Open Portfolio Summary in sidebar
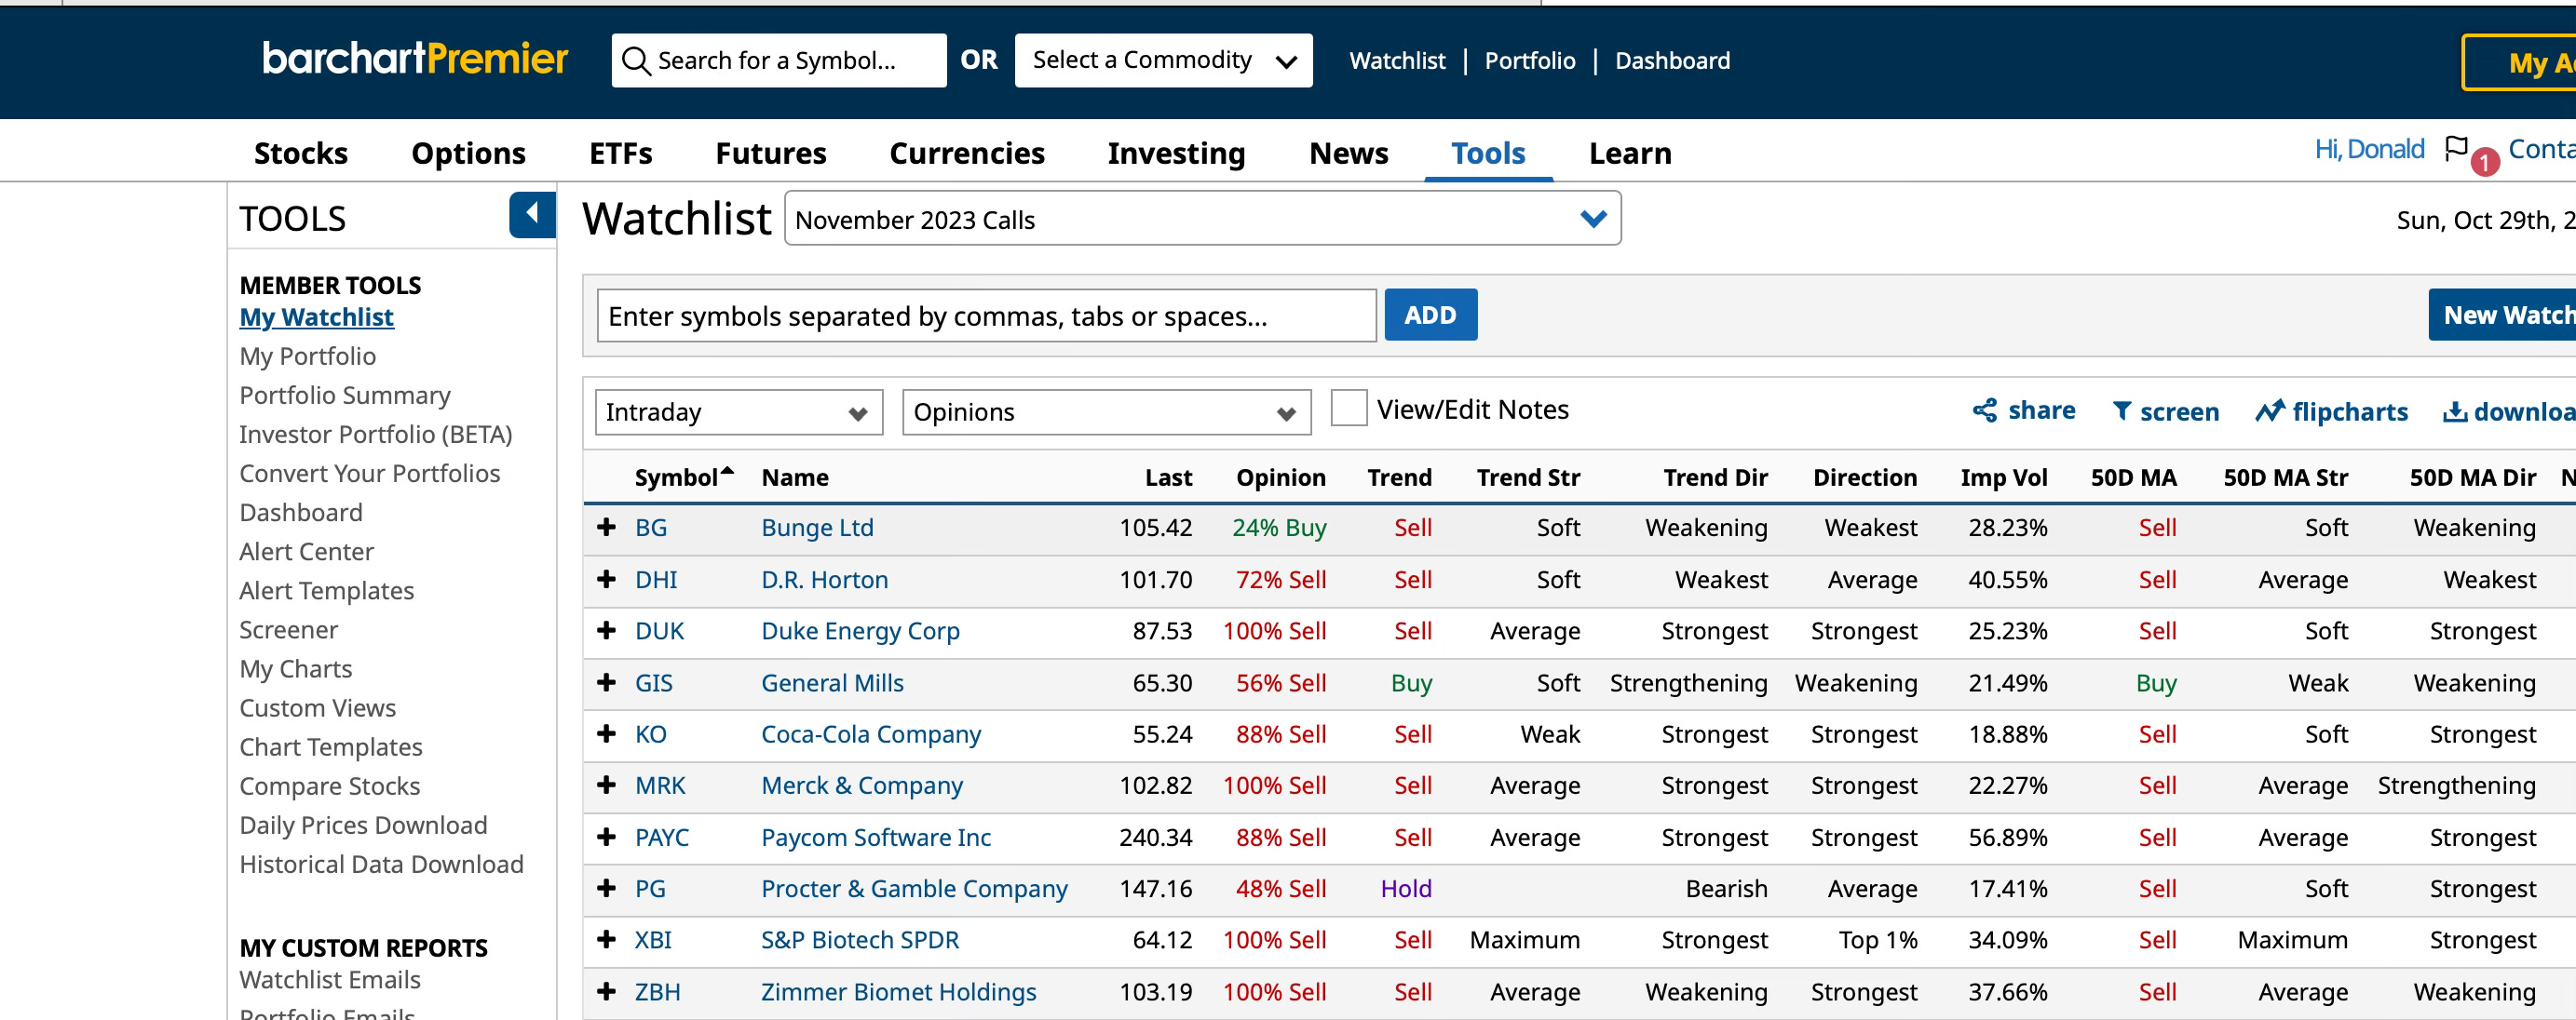This screenshot has height=1020, width=2576. [x=345, y=395]
